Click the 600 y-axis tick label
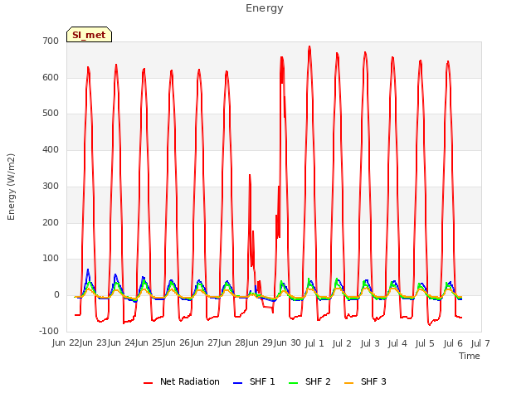The image size is (531, 398). pyautogui.click(x=51, y=77)
